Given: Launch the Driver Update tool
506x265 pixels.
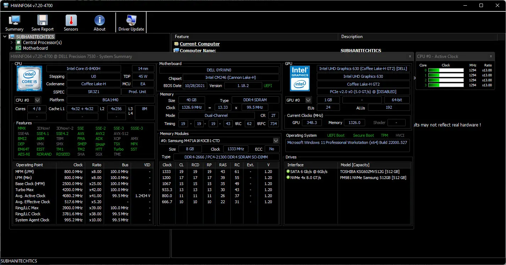Looking at the screenshot, I should click(131, 23).
